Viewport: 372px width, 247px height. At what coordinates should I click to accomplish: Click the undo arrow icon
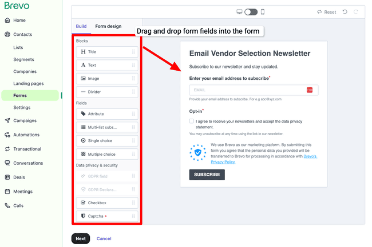[345, 12]
